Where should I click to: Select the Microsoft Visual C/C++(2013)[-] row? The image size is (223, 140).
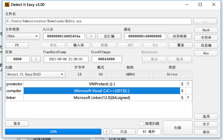click(102, 91)
